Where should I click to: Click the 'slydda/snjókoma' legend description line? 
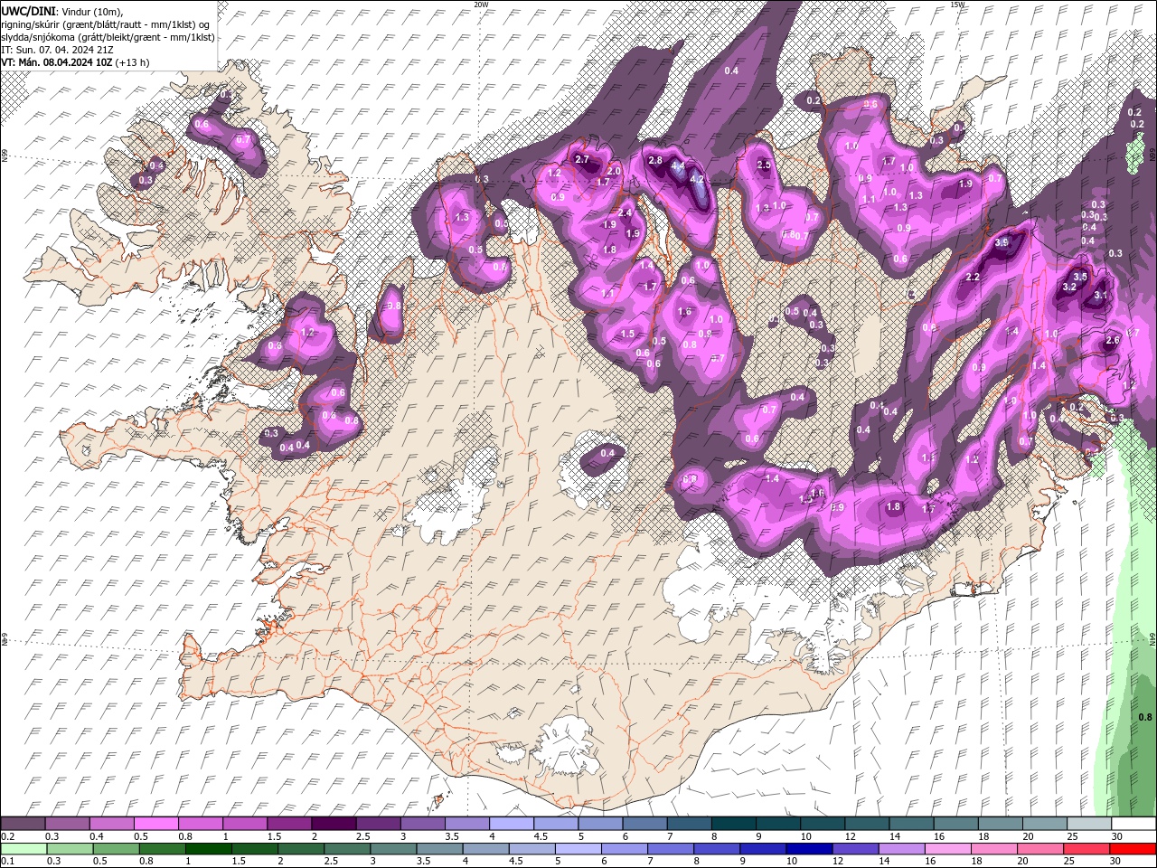click(x=108, y=37)
